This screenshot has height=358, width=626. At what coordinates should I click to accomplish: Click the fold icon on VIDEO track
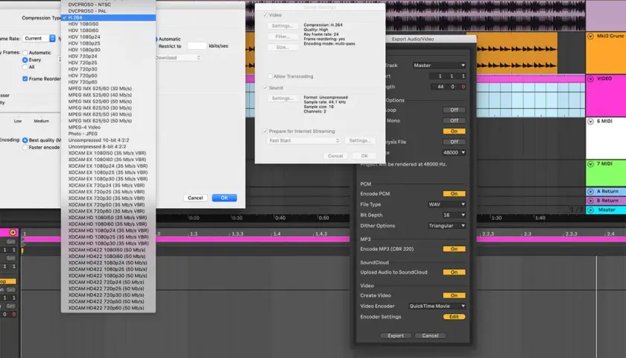click(590, 79)
